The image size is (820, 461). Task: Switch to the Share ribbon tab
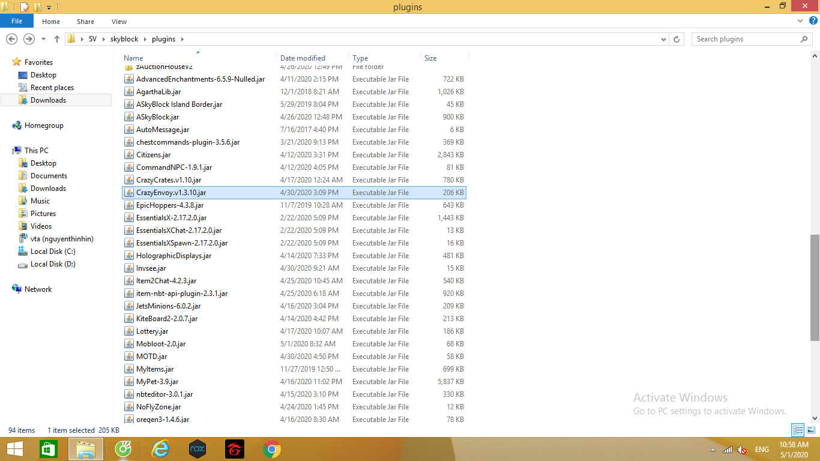85,22
